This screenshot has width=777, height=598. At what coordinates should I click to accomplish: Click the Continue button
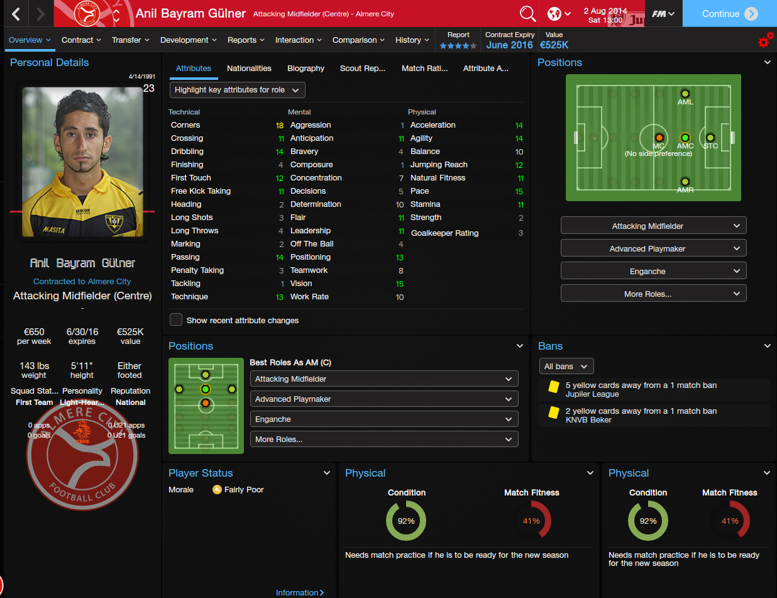click(x=730, y=13)
